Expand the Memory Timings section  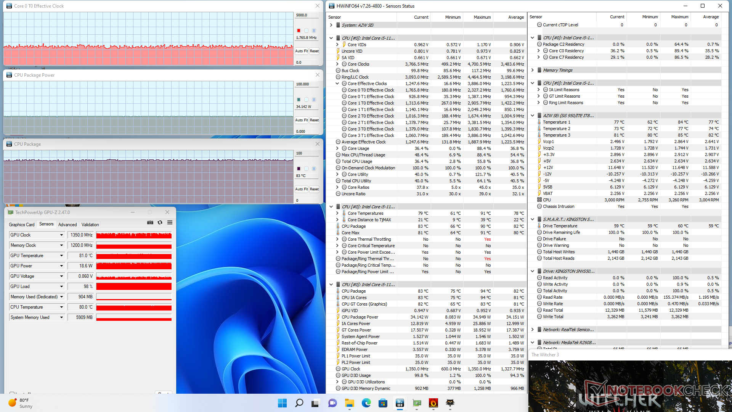coord(533,70)
